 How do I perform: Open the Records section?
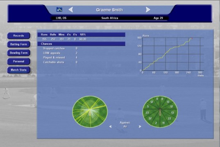coord(19,36)
